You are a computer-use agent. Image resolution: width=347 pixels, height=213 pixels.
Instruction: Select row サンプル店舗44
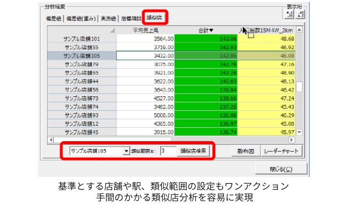coord(82,81)
